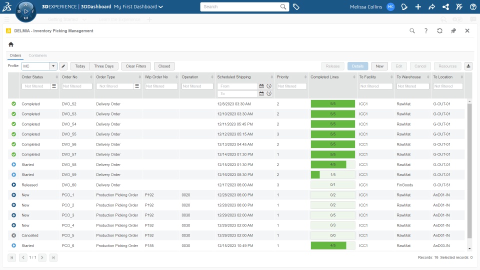Click the DVO_52 completed status icon
Viewport: 480px width, 270px height.
(x=14, y=104)
